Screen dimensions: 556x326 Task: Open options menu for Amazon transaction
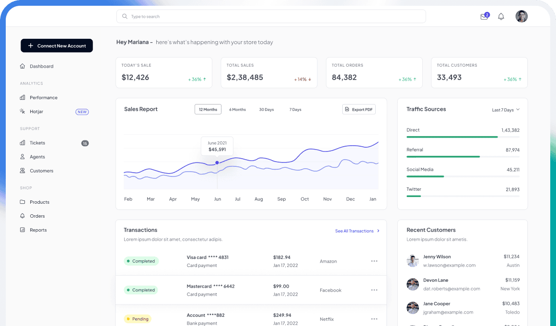[x=374, y=261]
